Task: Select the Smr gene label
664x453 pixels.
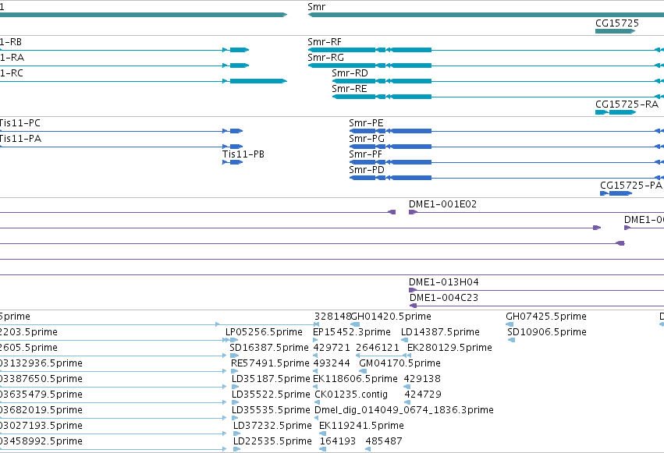Action: click(316, 7)
